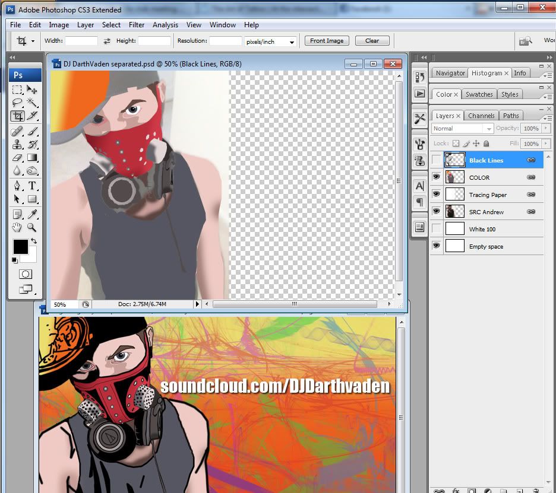The image size is (556, 493).
Task: Select the Eyedropper tool
Action: click(32, 214)
